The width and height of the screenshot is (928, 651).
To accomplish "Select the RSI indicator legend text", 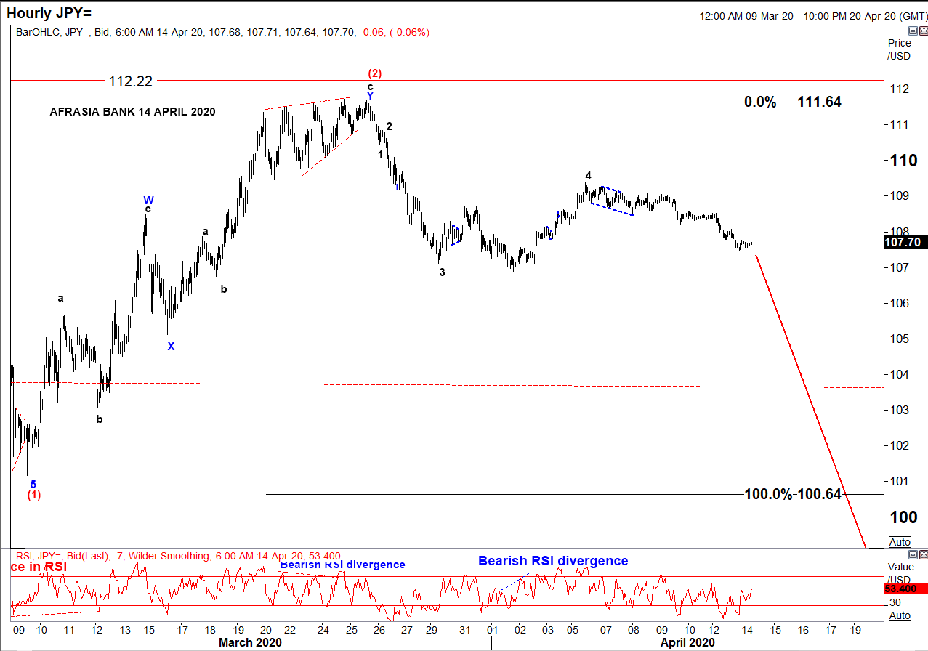I will tap(176, 556).
